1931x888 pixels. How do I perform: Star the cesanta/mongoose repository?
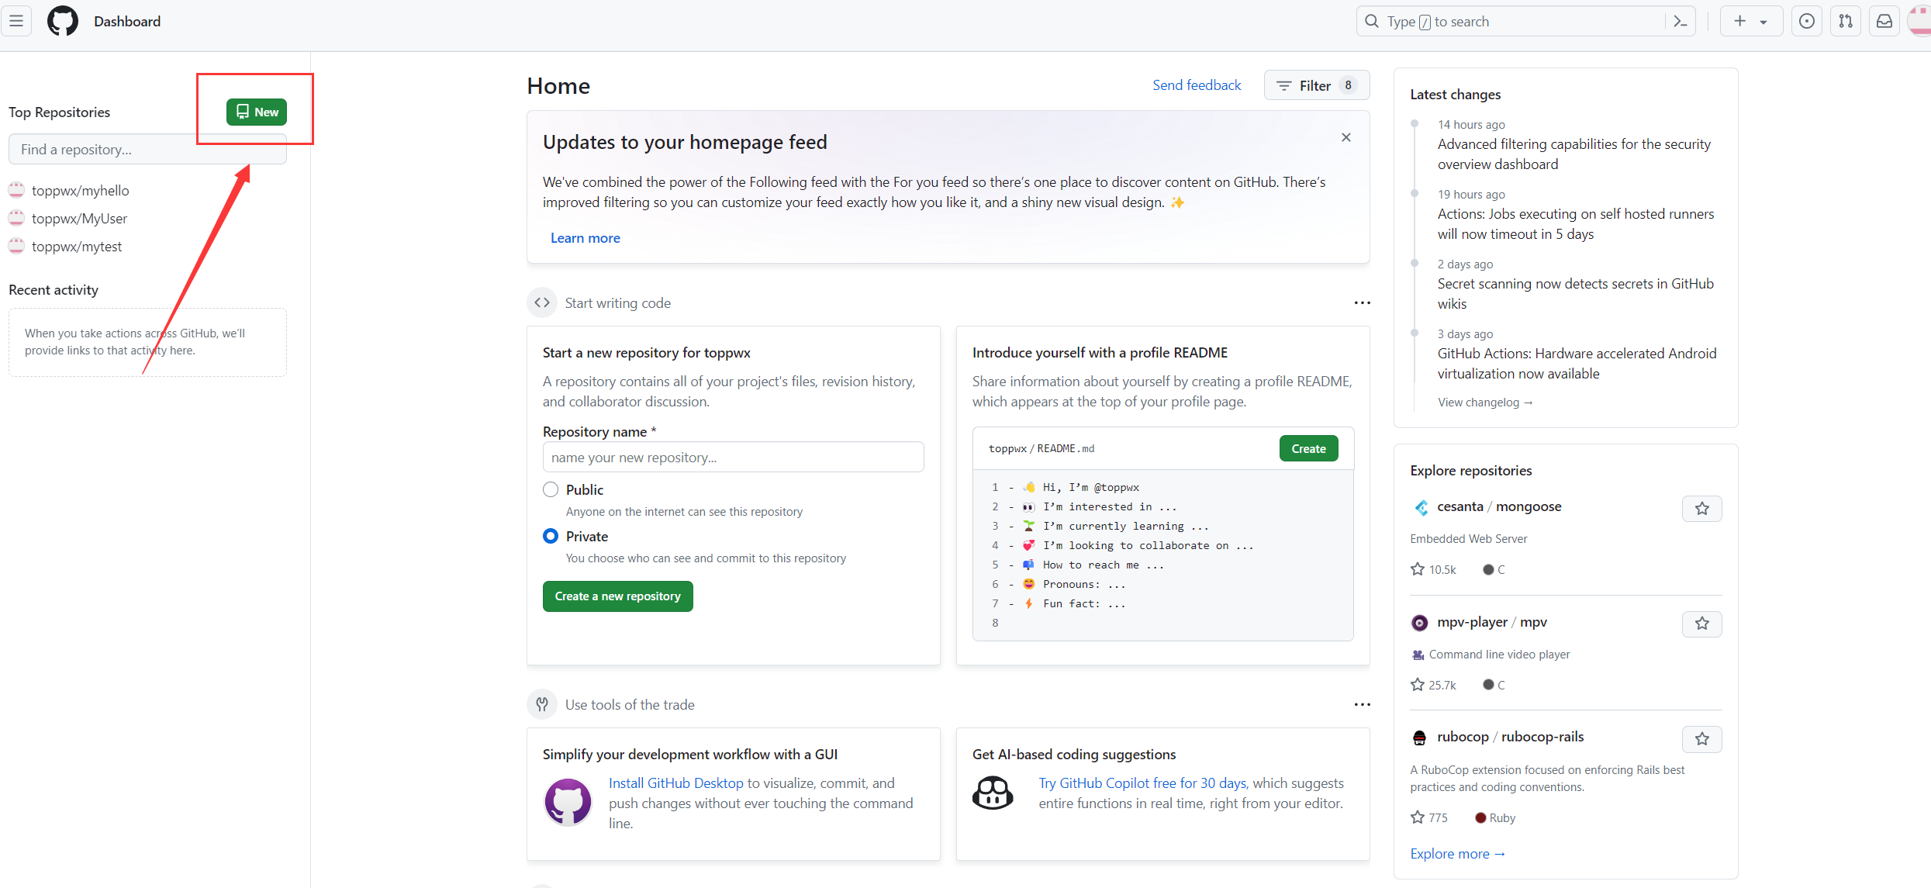[1702, 509]
